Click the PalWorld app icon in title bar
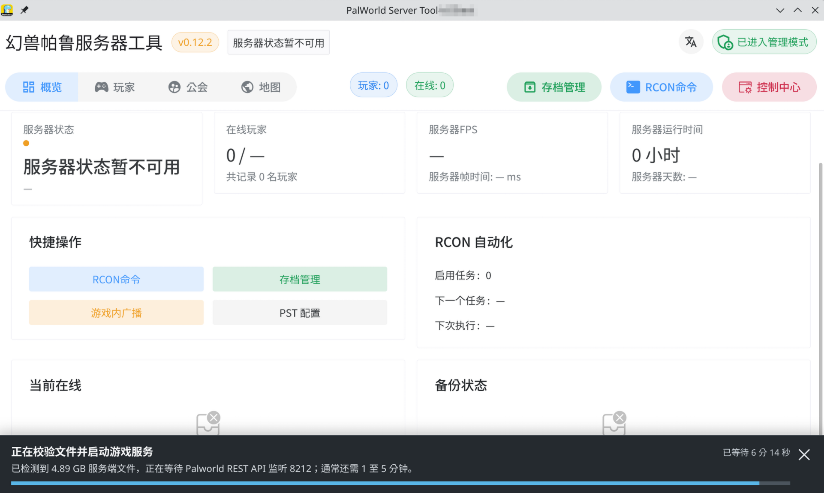The image size is (824, 493). [7, 10]
